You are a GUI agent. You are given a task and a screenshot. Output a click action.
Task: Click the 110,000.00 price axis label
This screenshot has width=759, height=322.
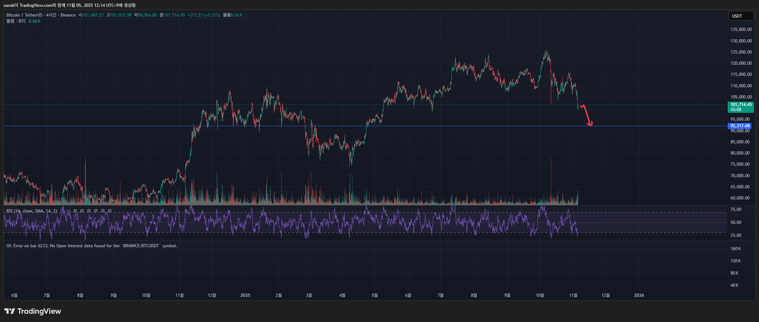[x=741, y=86]
